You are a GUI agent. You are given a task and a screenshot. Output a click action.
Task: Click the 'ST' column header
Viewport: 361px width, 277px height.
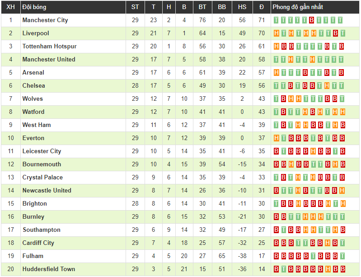tap(135, 7)
